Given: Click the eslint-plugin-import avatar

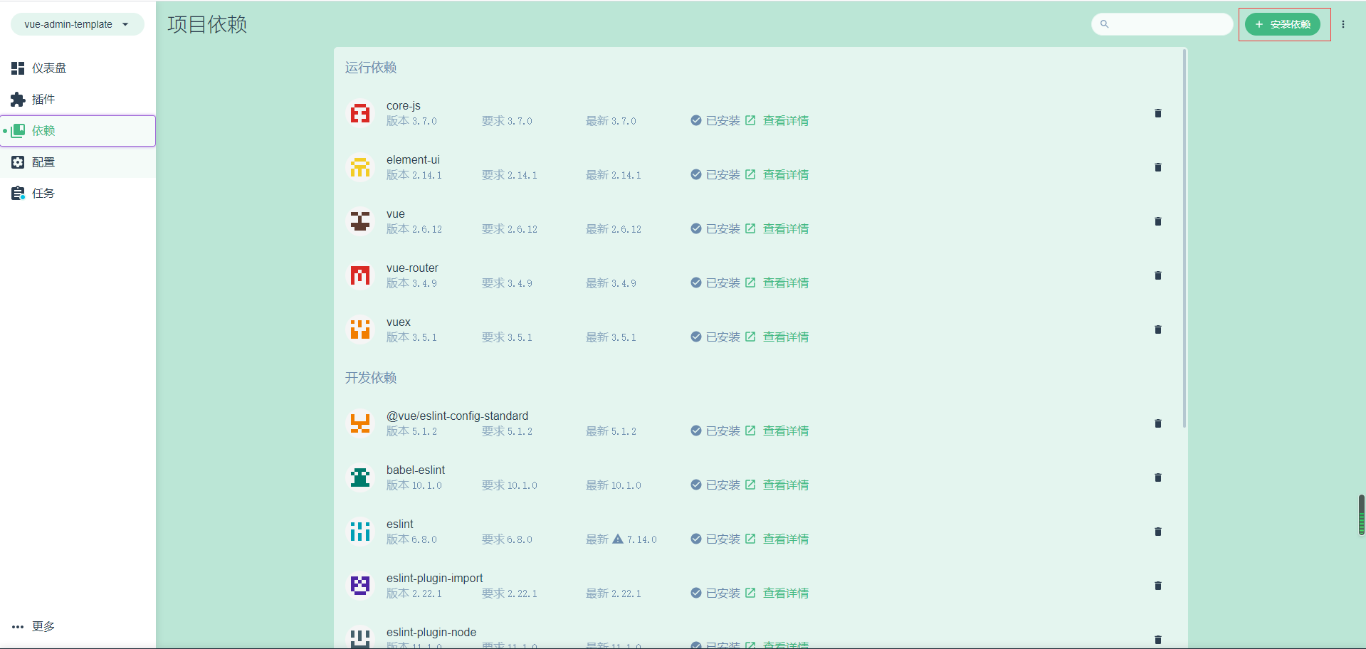Looking at the screenshot, I should [360, 586].
